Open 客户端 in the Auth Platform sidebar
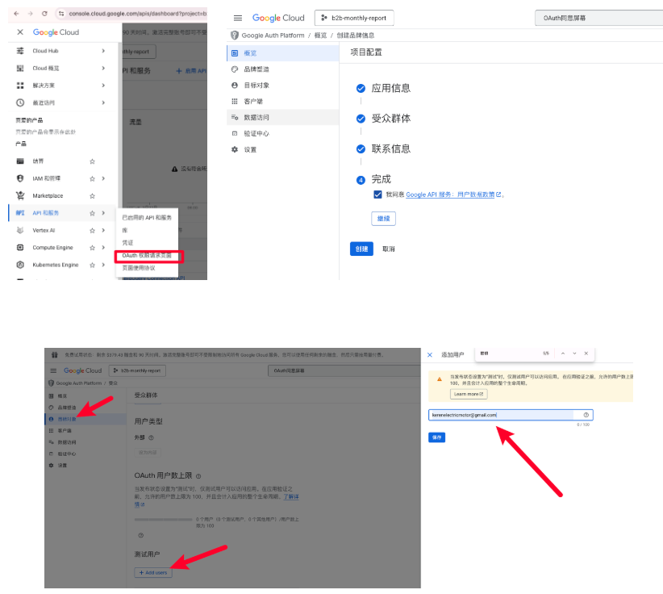The image size is (663, 594). click(x=283, y=102)
